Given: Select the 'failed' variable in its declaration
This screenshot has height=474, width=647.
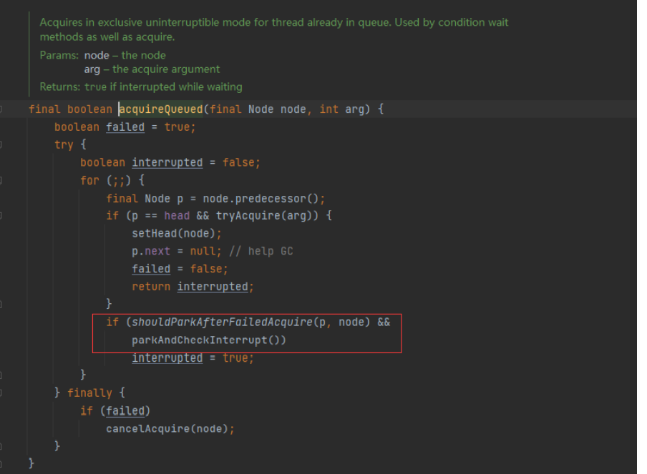Looking at the screenshot, I should (125, 127).
